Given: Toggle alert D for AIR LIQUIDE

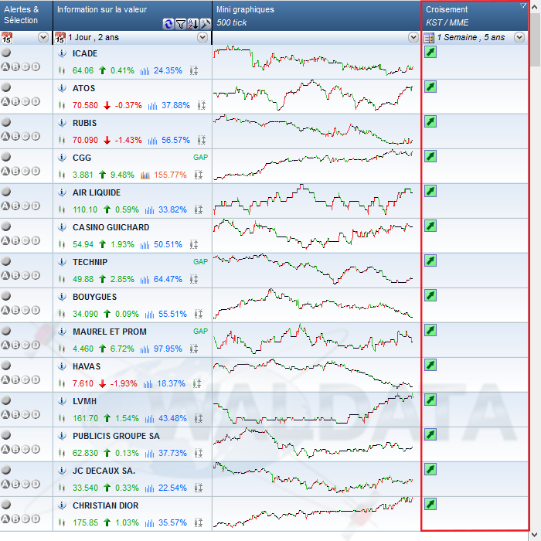Looking at the screenshot, I should 36,206.
